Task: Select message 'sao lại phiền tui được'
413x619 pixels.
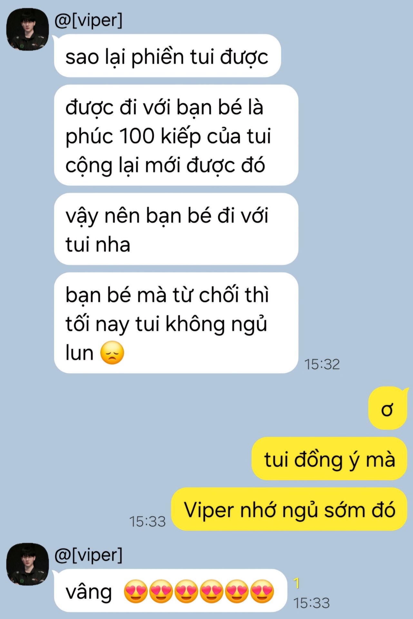Action: pyautogui.click(x=167, y=56)
